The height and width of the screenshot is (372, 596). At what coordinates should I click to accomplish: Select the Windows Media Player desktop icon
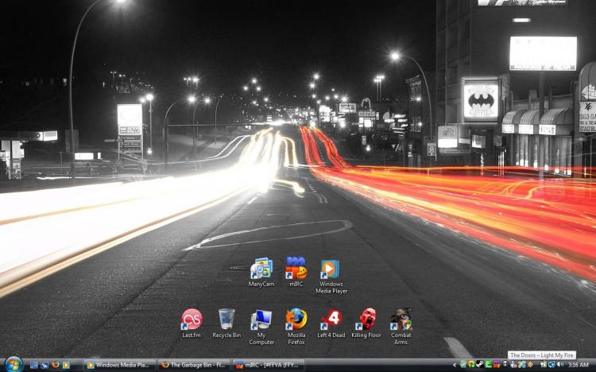331,269
